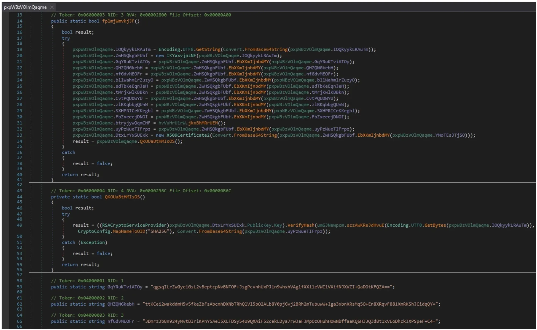
Task: Click the "SHA256" string literal
Action: 160,231
